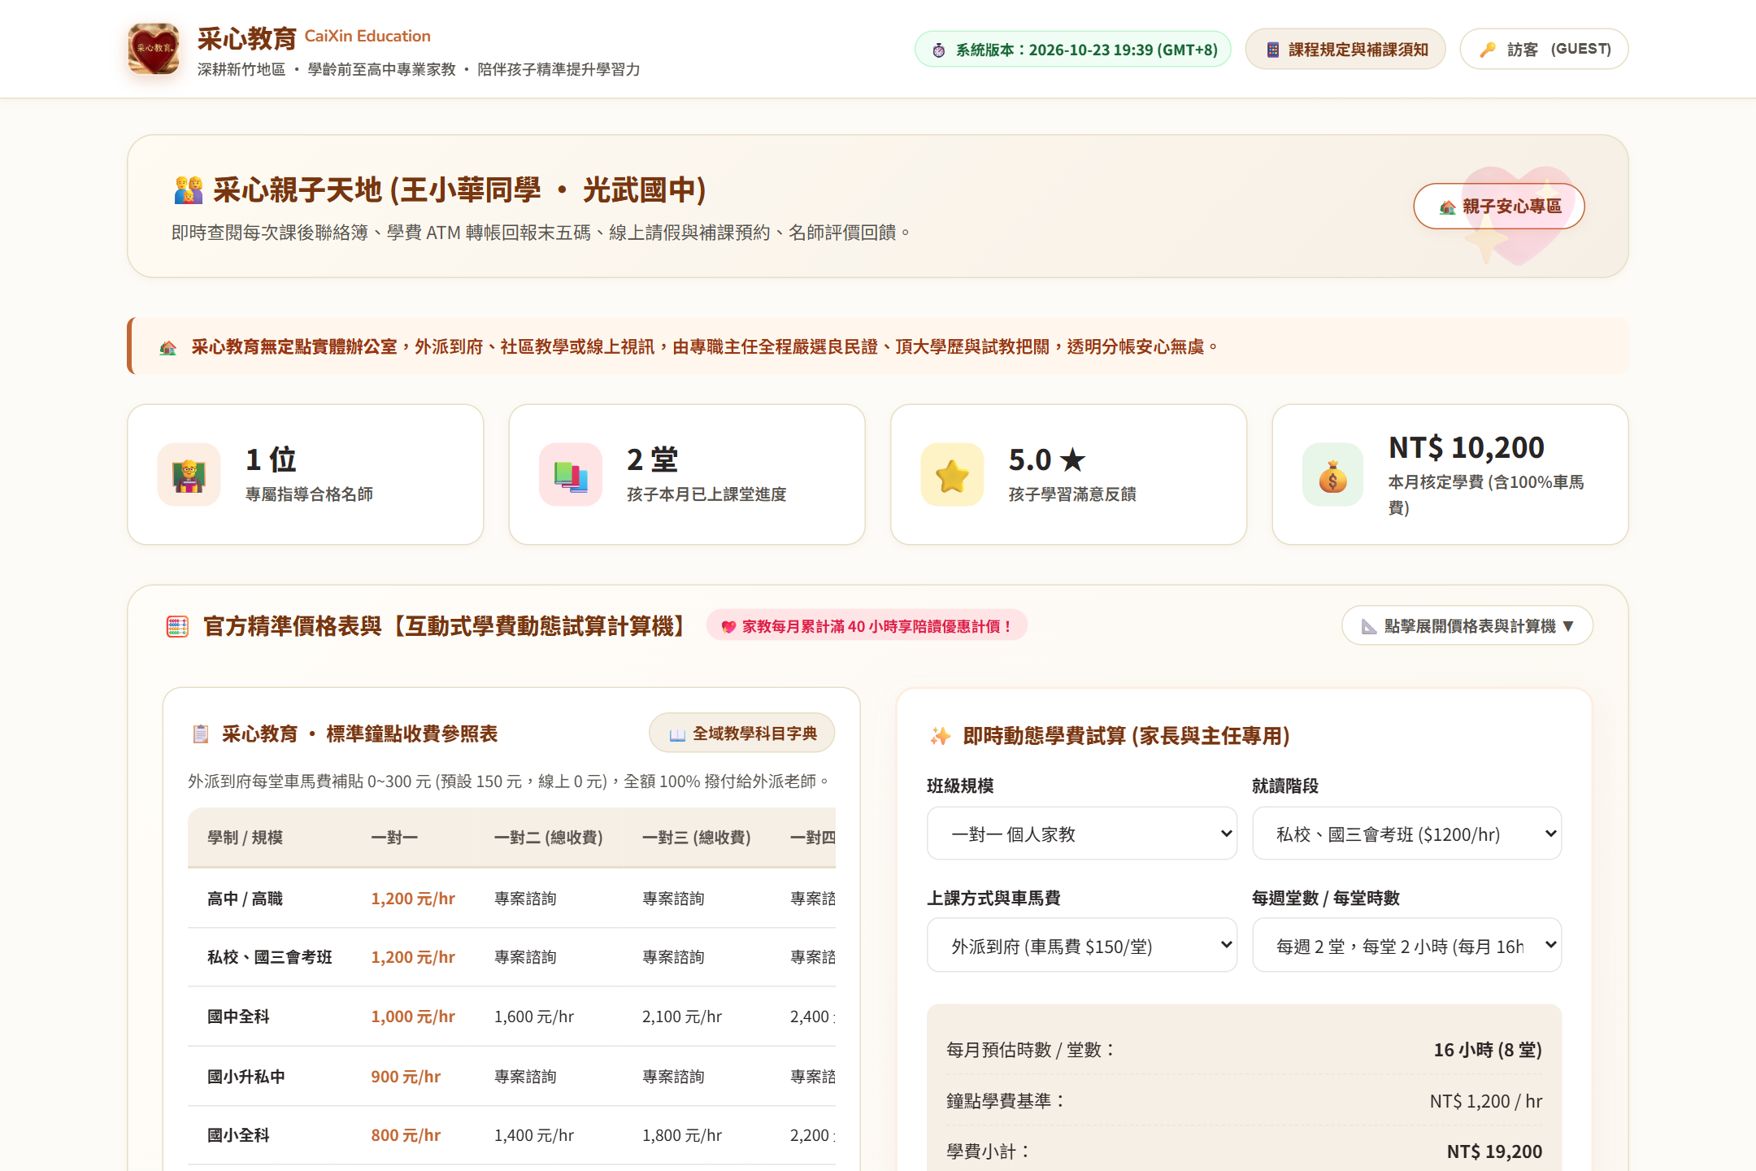Click the 16 小時 (8 堂) estimate value
This screenshot has width=1756, height=1171.
(x=1488, y=1050)
